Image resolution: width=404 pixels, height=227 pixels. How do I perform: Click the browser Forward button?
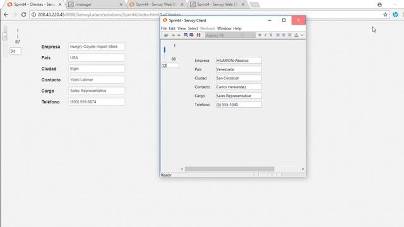click(15, 15)
